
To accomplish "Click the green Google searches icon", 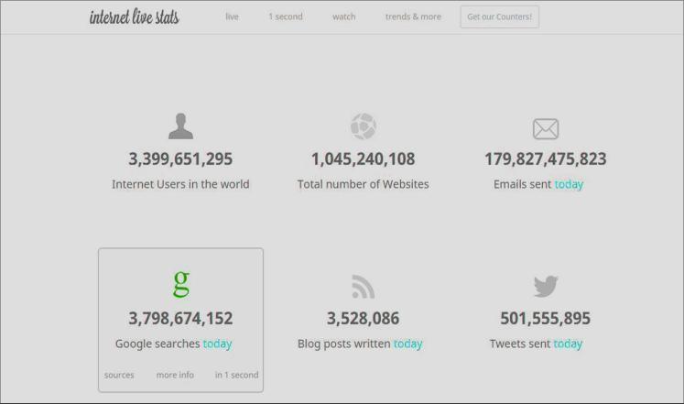I will coord(180,284).
